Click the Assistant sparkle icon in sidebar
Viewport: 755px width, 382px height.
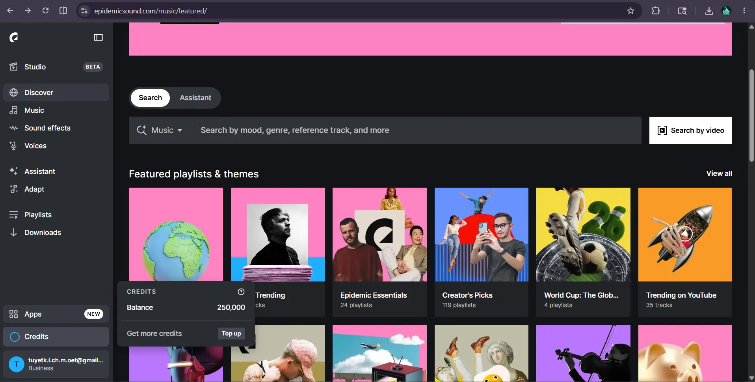click(13, 171)
